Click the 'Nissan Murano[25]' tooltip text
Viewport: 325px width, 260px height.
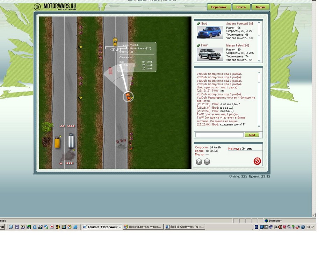(140, 48)
